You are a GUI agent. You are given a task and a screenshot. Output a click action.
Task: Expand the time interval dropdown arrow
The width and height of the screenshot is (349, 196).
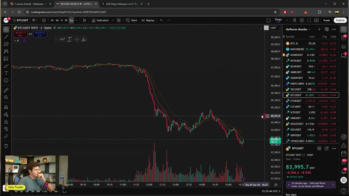pos(77,20)
